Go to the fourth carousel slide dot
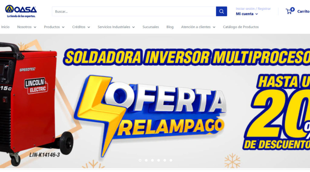The width and height of the screenshot is (310, 172). (159, 160)
